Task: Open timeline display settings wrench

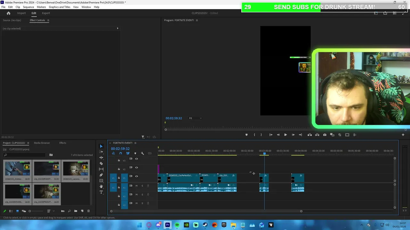Action: 143,153
